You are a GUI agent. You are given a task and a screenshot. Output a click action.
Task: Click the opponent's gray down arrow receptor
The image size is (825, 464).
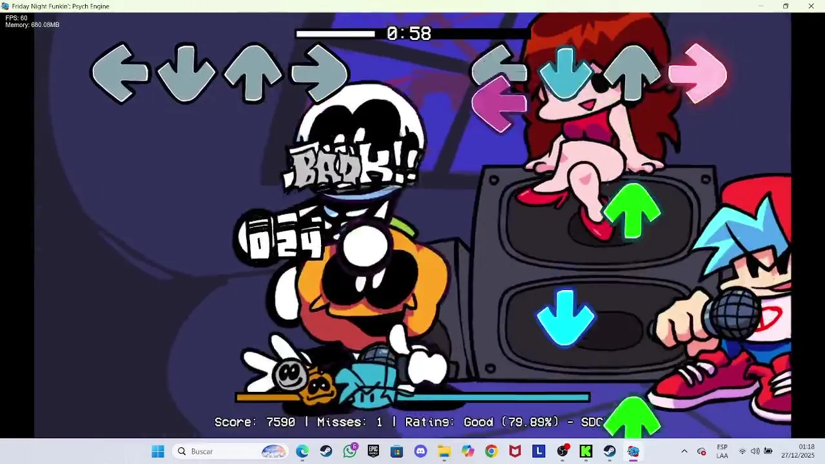pyautogui.click(x=186, y=73)
